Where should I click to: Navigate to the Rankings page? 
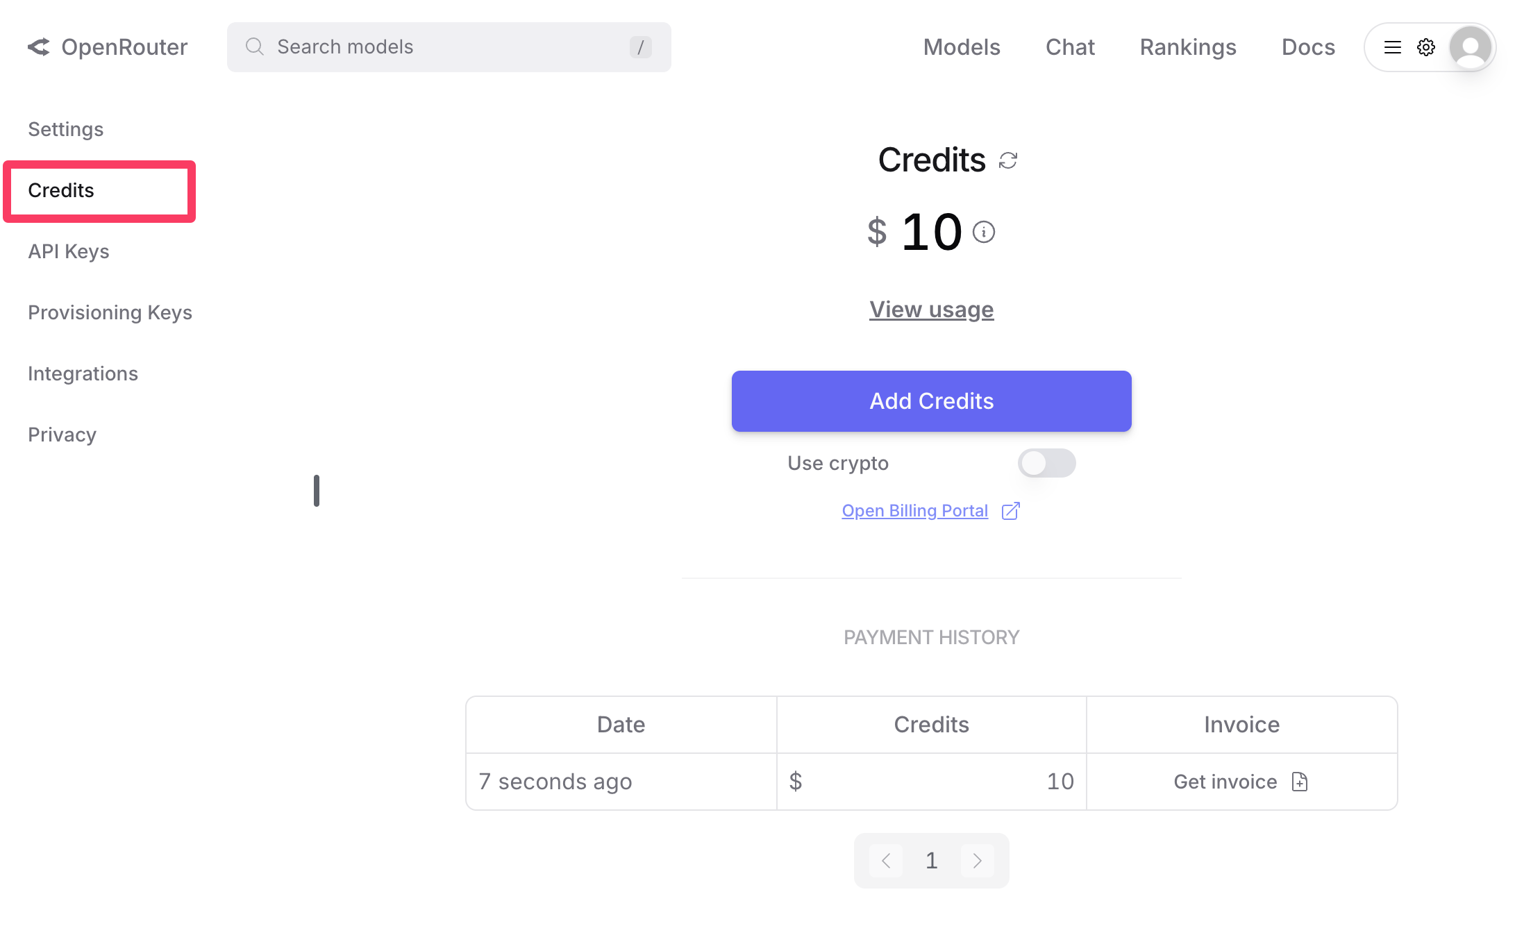pyautogui.click(x=1187, y=47)
